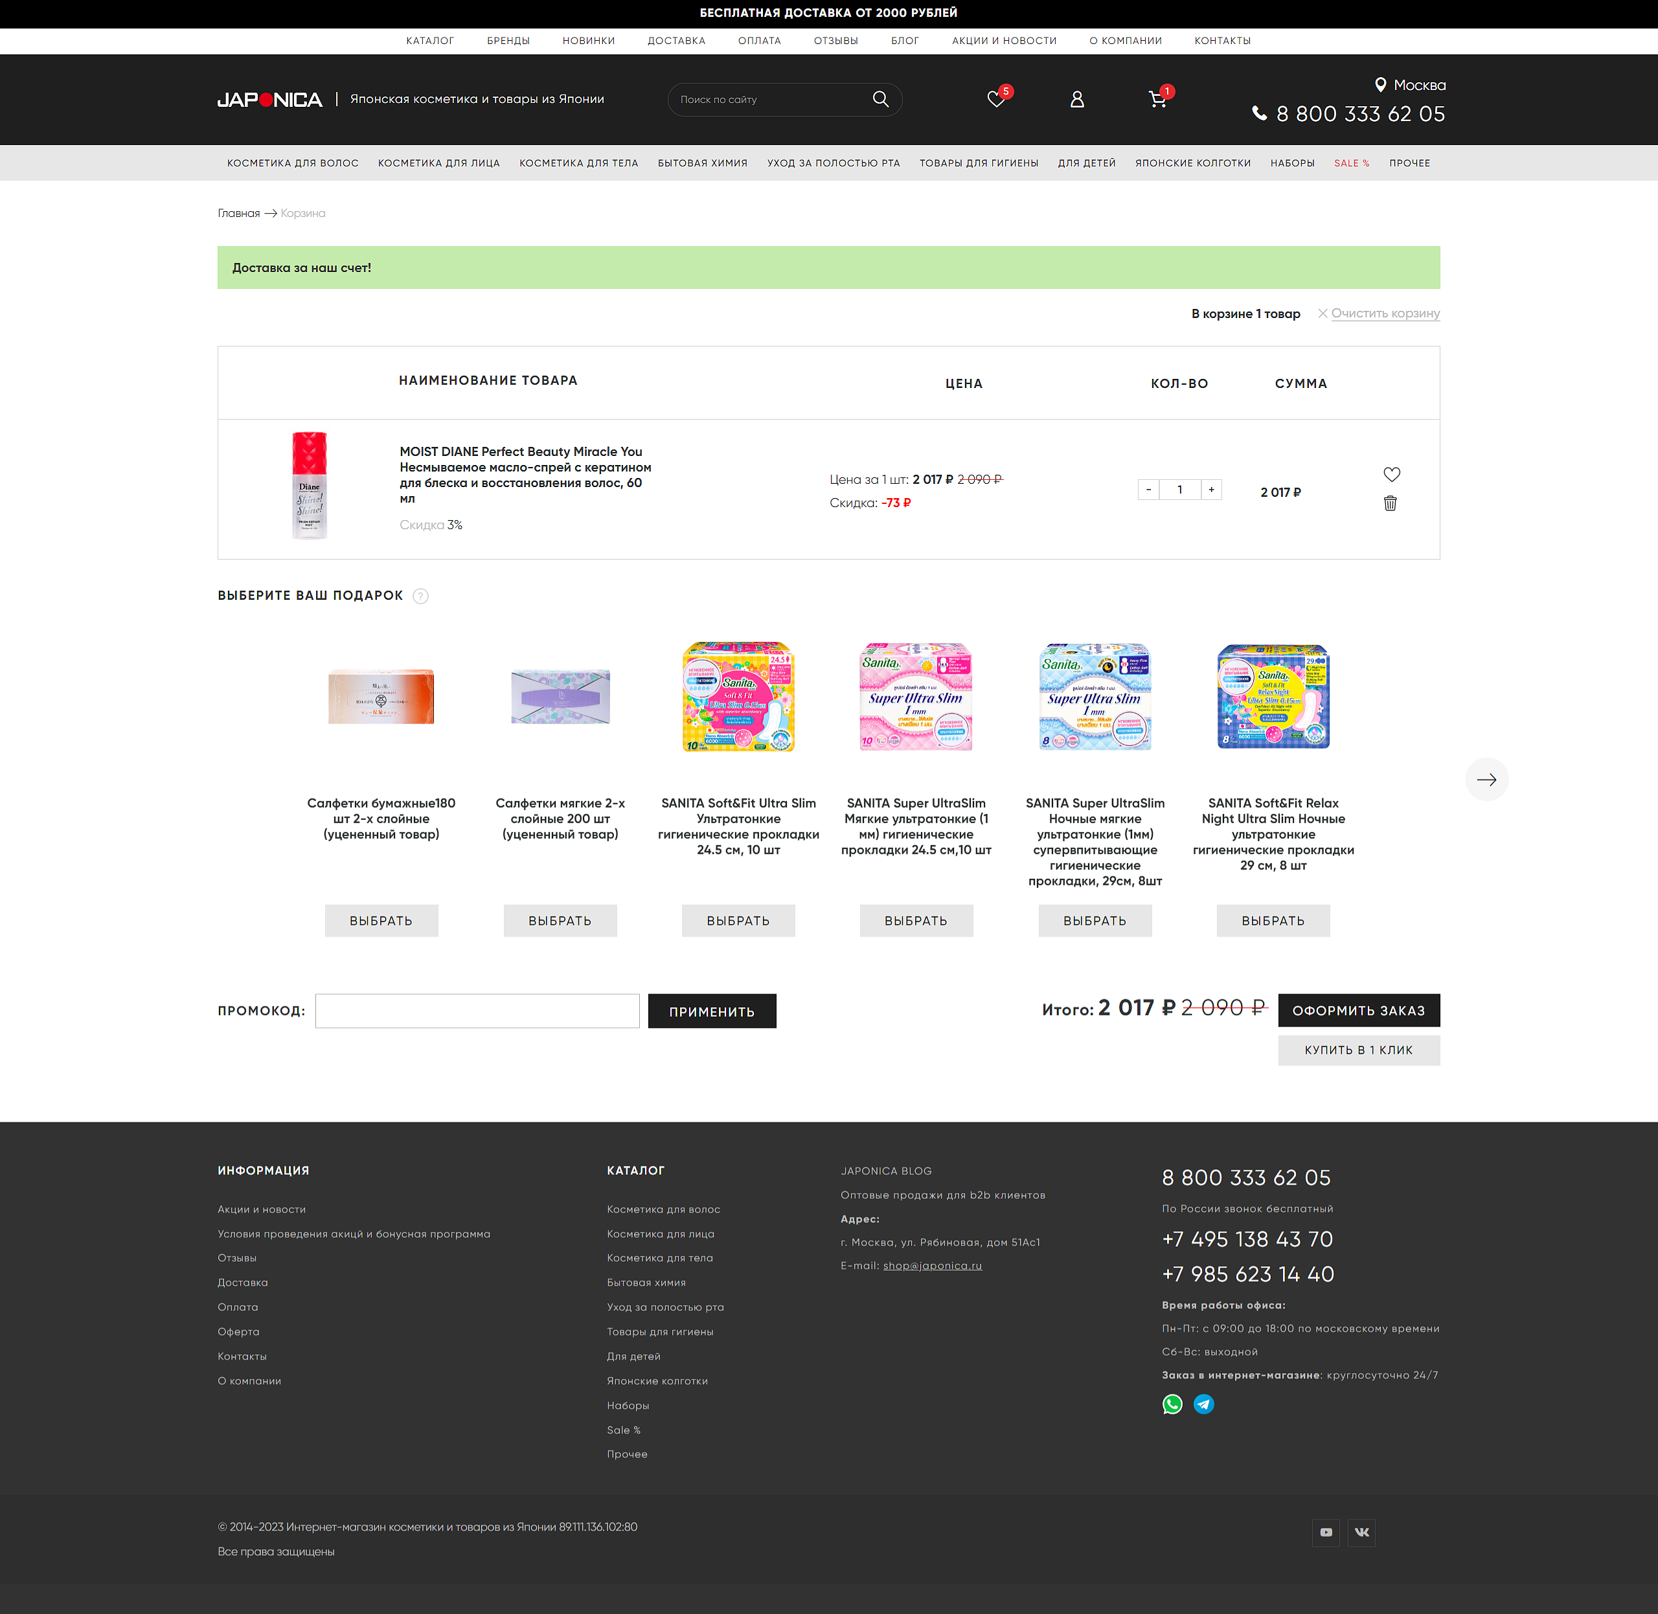Click Очистить корзину link

[x=1385, y=313]
